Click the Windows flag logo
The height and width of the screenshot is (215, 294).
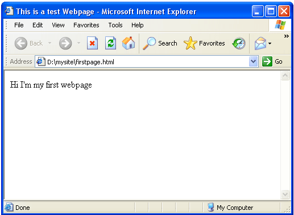(x=280, y=25)
